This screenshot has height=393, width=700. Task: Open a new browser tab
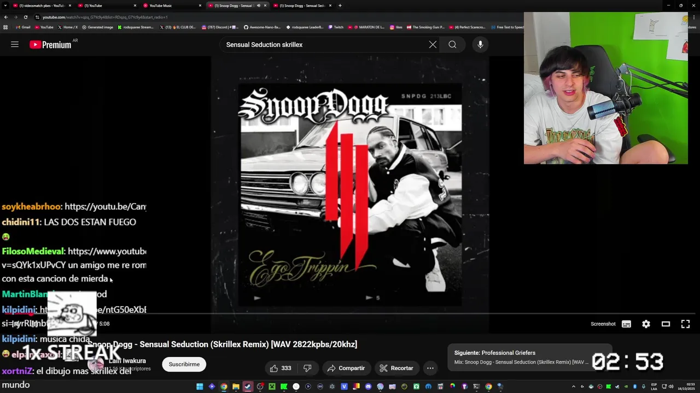tap(340, 5)
